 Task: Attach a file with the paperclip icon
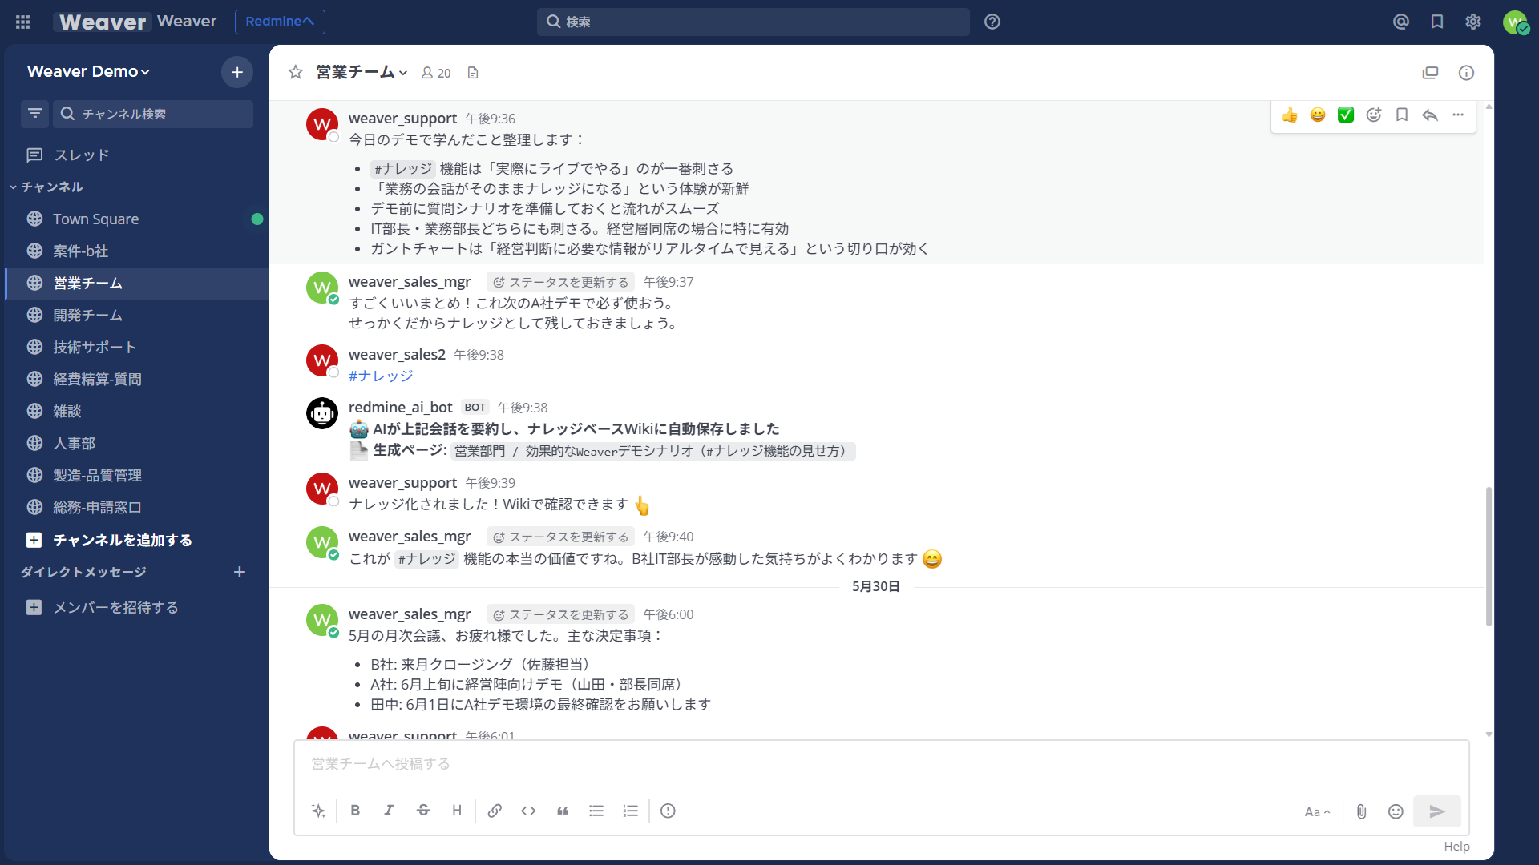1361,811
